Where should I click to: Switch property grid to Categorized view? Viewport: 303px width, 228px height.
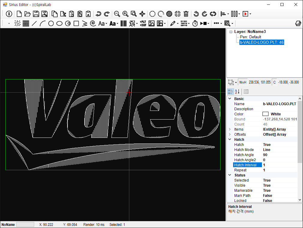[x=230, y=91]
